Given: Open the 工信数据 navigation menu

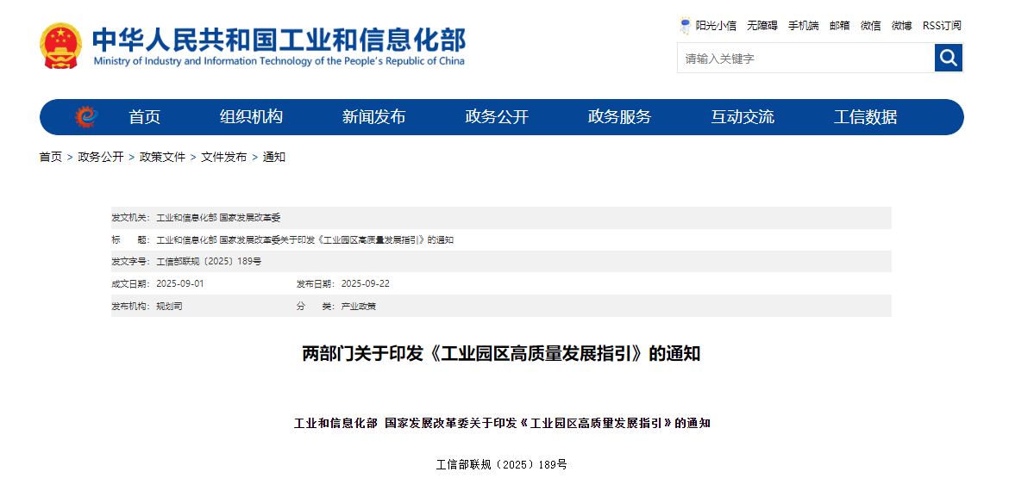Looking at the screenshot, I should tap(865, 117).
